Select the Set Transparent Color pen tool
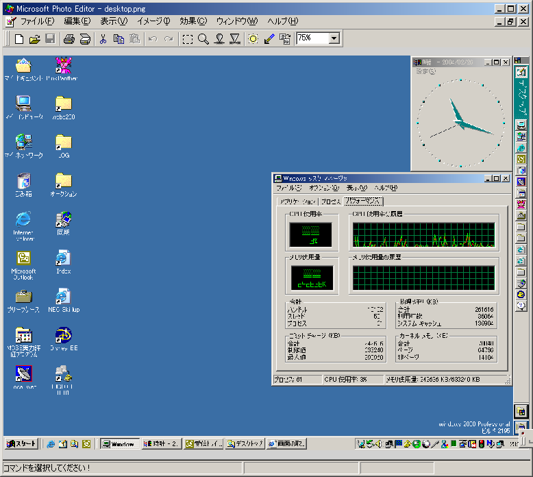533x477 pixels. [269, 39]
